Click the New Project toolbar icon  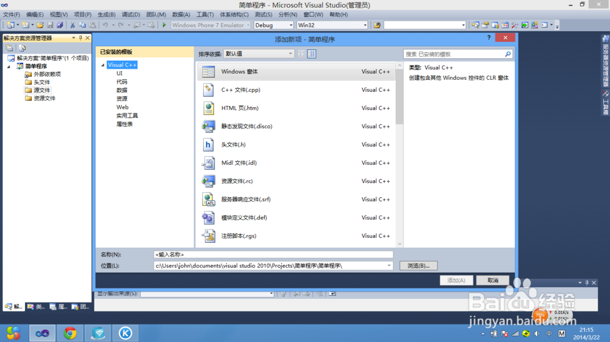[x=10, y=25]
